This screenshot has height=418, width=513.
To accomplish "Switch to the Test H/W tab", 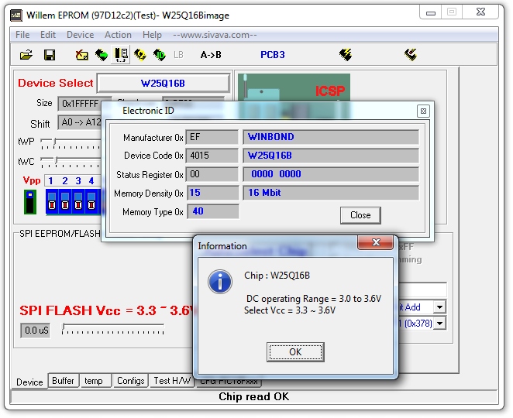I will (x=172, y=381).
